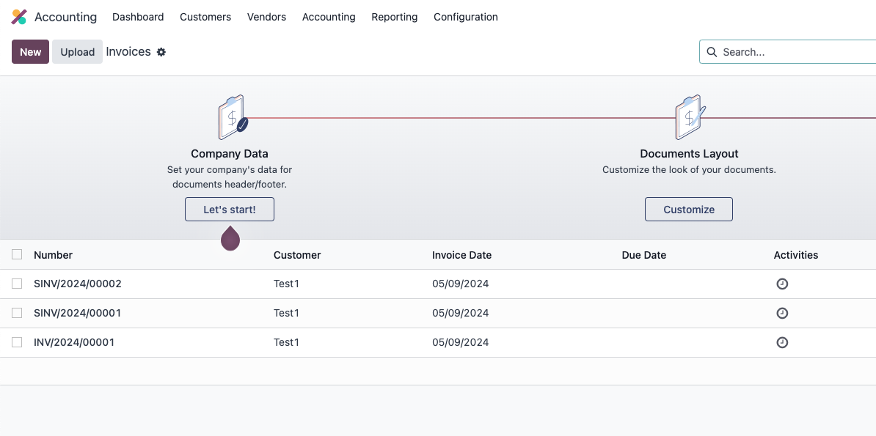Click the New invoice button

[30, 52]
